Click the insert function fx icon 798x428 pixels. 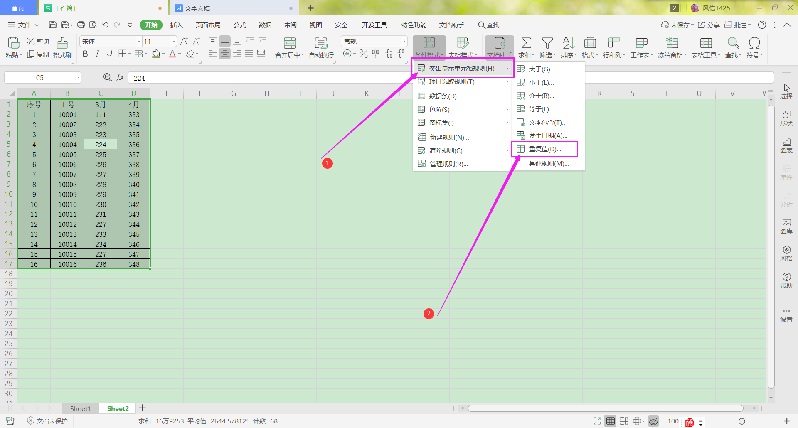120,77
